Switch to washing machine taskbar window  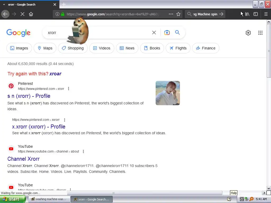49,199
